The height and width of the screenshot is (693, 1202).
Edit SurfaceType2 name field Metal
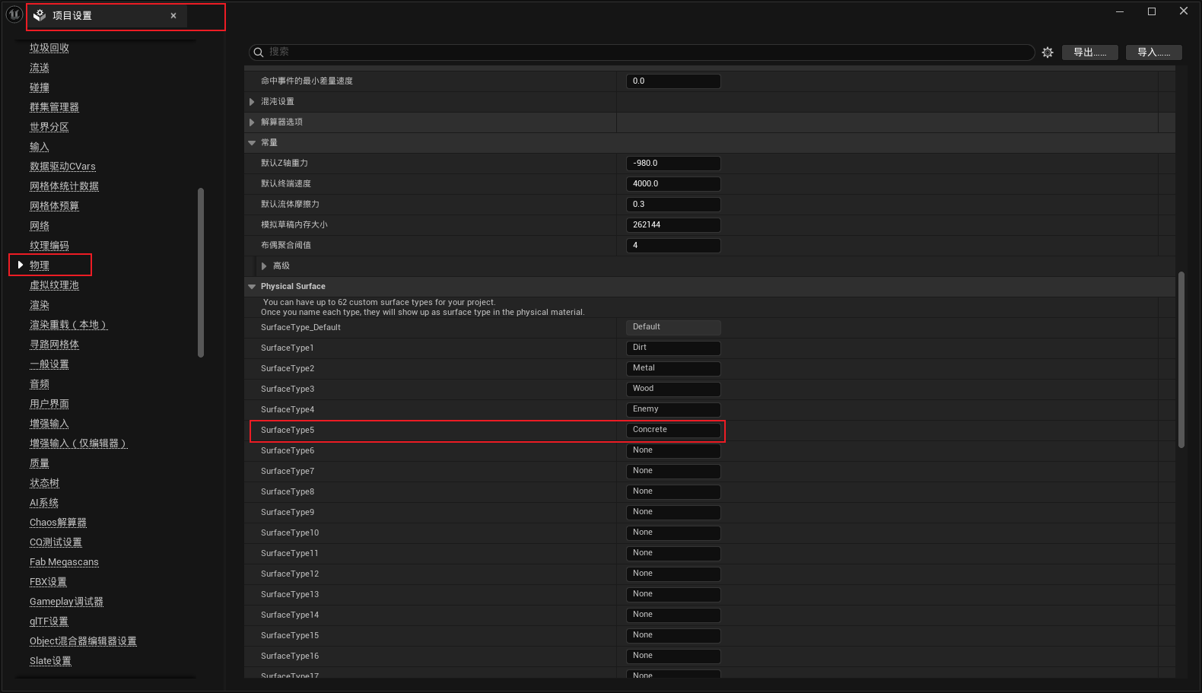click(673, 368)
